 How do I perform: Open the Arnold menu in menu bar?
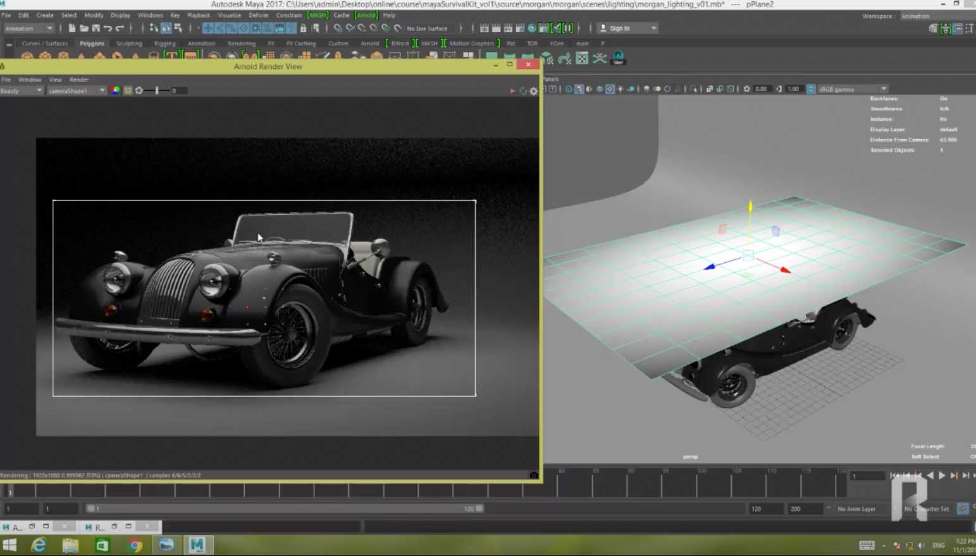[366, 15]
